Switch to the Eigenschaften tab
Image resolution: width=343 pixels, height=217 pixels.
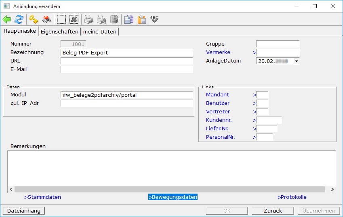click(x=59, y=31)
